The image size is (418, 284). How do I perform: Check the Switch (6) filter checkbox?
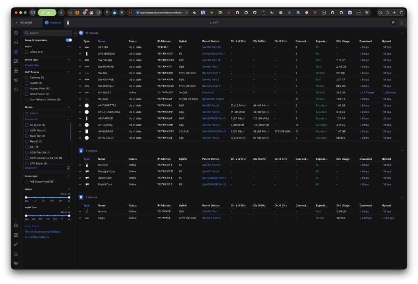pos(27,83)
